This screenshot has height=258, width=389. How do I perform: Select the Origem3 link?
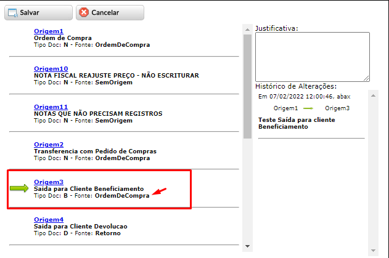click(49, 182)
